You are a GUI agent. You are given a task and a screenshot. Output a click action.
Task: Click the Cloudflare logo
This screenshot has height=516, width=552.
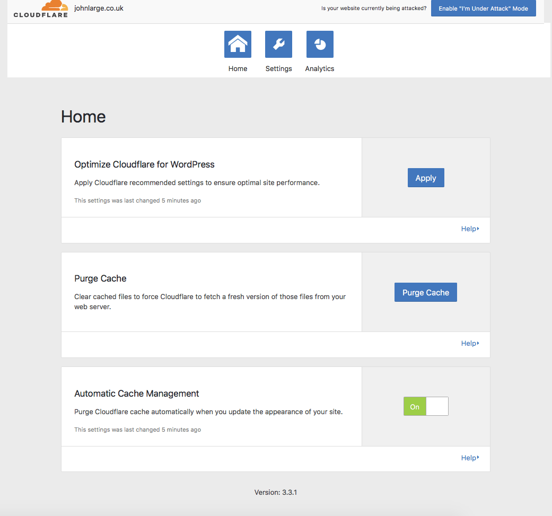point(41,9)
